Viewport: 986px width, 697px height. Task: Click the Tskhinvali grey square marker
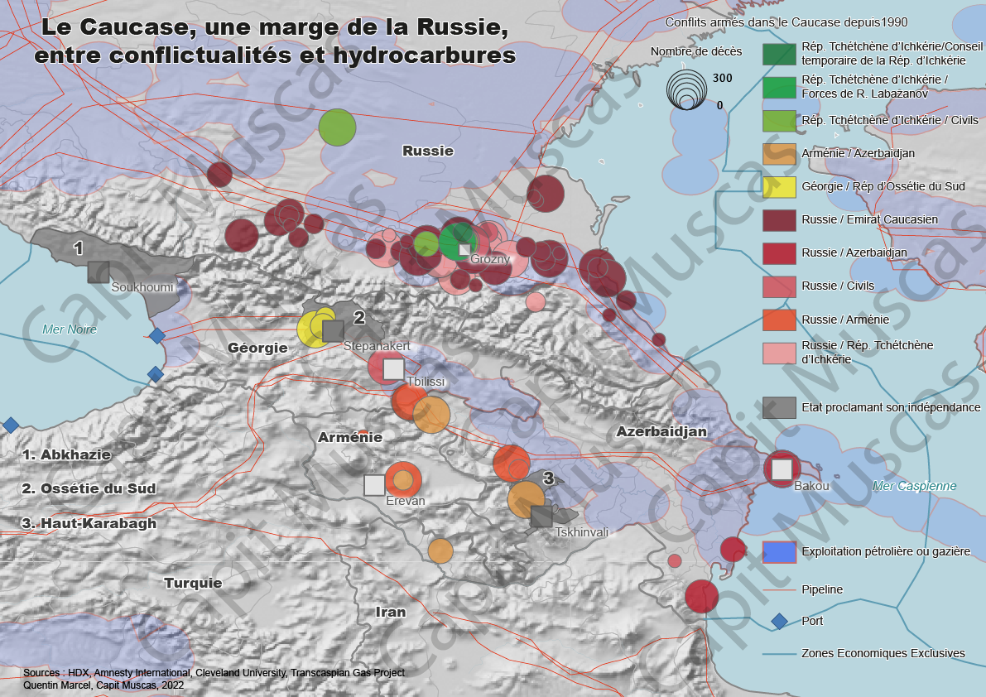pyautogui.click(x=542, y=517)
